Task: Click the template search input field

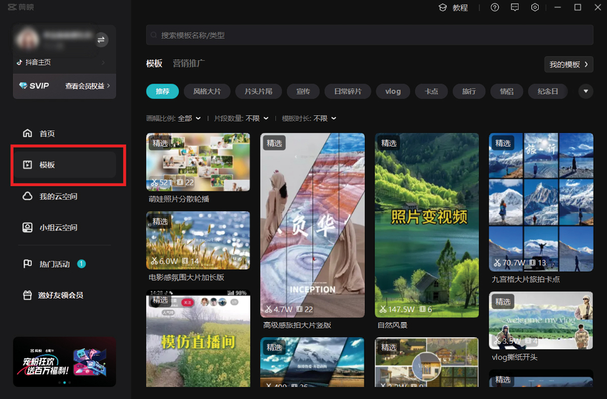Action: [x=370, y=35]
